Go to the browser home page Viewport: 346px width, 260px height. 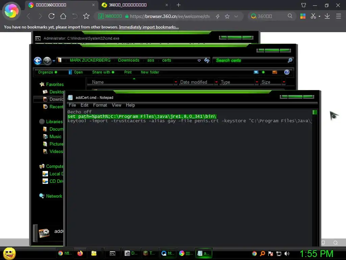tap(63, 16)
